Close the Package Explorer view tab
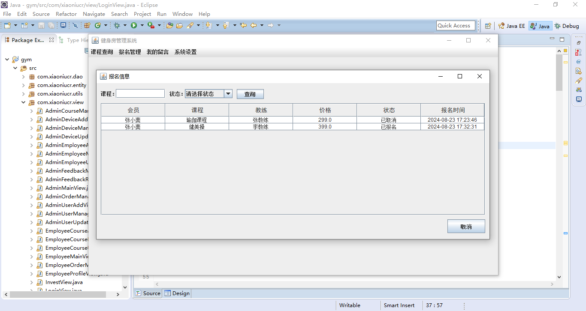Viewport: 586px width, 311px height. click(51, 40)
